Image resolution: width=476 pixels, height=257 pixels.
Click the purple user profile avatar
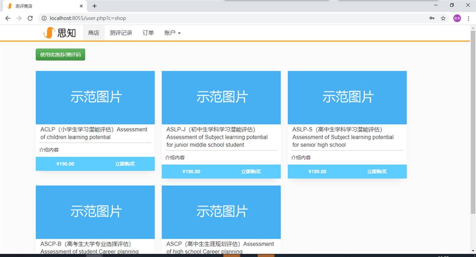[x=456, y=18]
